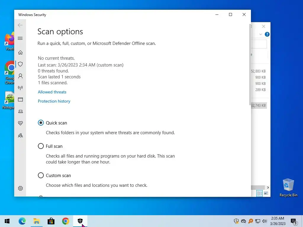Open the taskbar clock and date
The height and width of the screenshot is (227, 303).
click(x=278, y=221)
